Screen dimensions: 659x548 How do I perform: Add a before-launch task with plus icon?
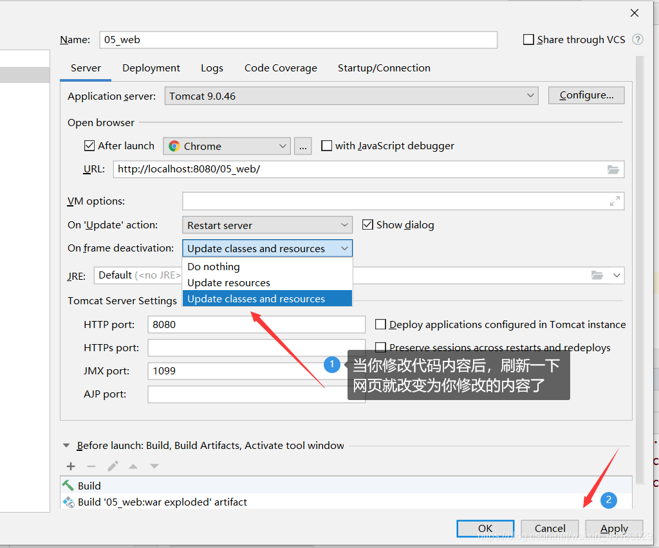click(x=71, y=466)
